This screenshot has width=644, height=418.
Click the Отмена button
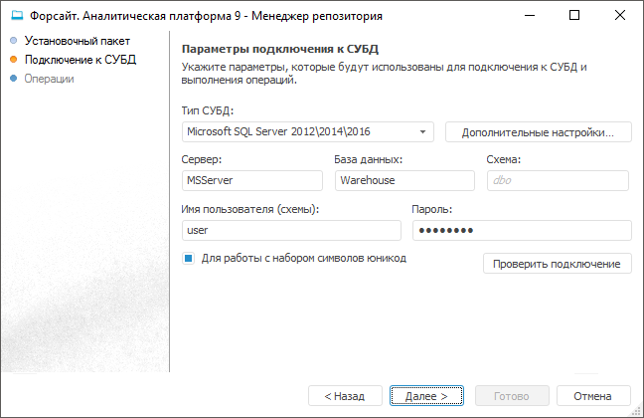click(x=592, y=395)
